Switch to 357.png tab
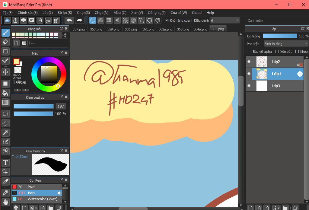Viewport: 309px width, 210px height. pyautogui.click(x=79, y=29)
